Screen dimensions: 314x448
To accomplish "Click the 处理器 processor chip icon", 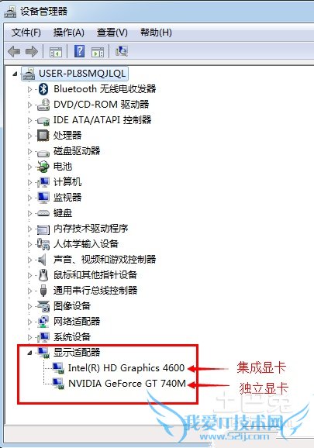I will (x=43, y=136).
